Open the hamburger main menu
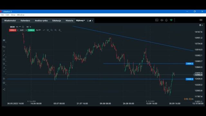The width and height of the screenshot is (206, 116). [x=201, y=20]
